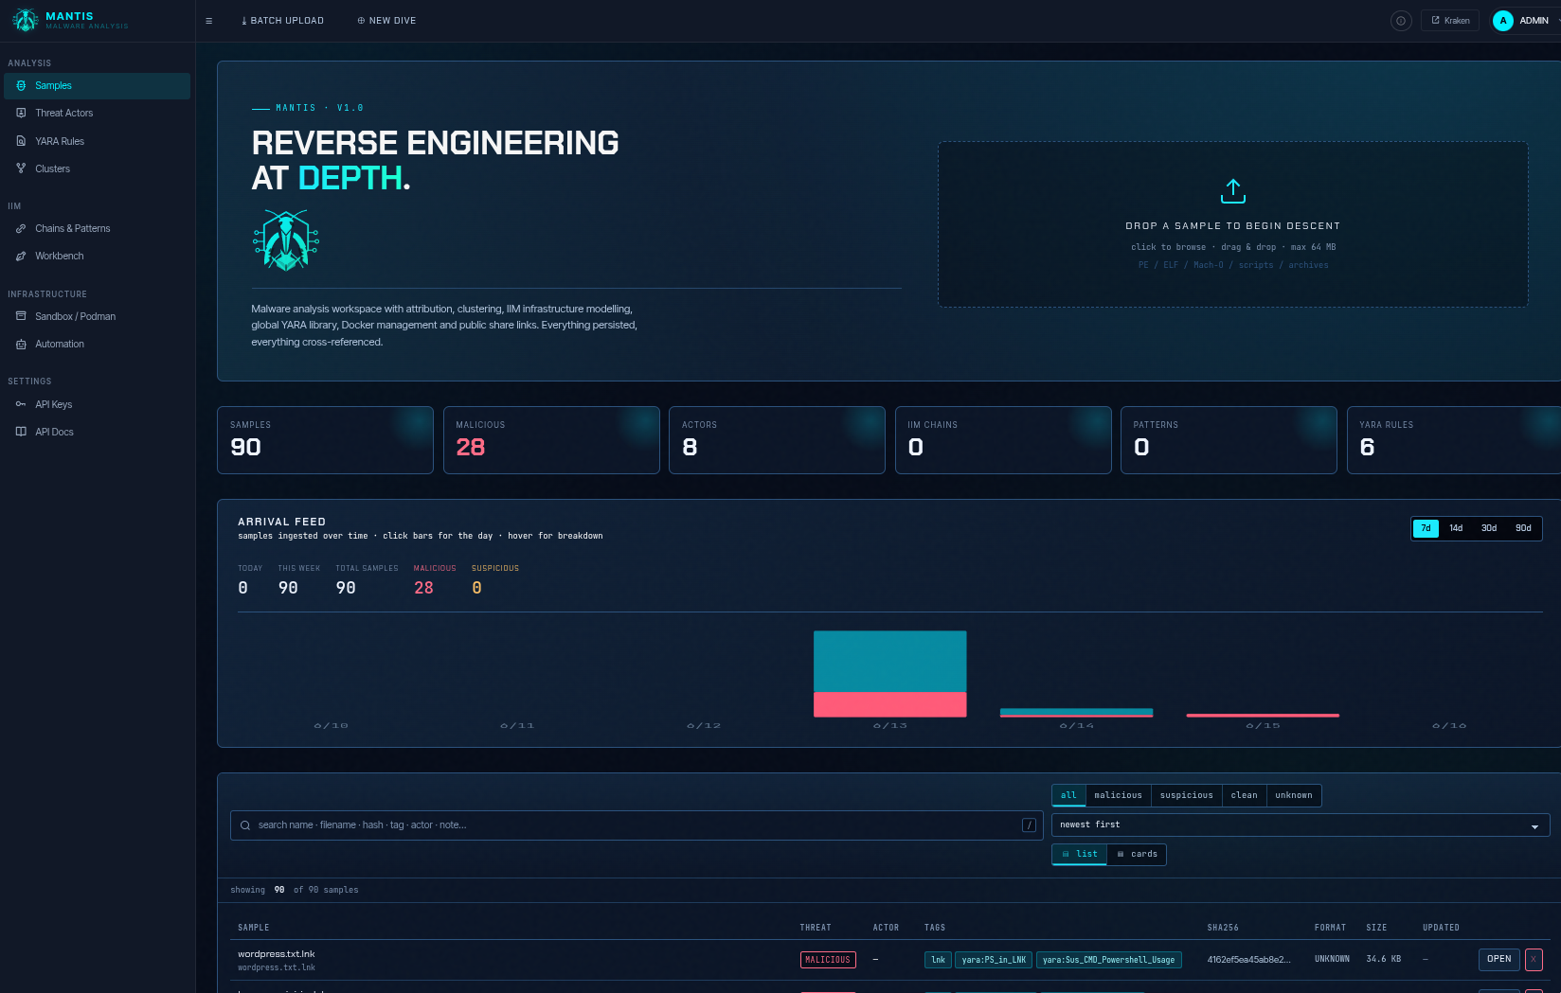Click the 6/15 red bar
Screen dimensions: 1561x993
click(1263, 716)
